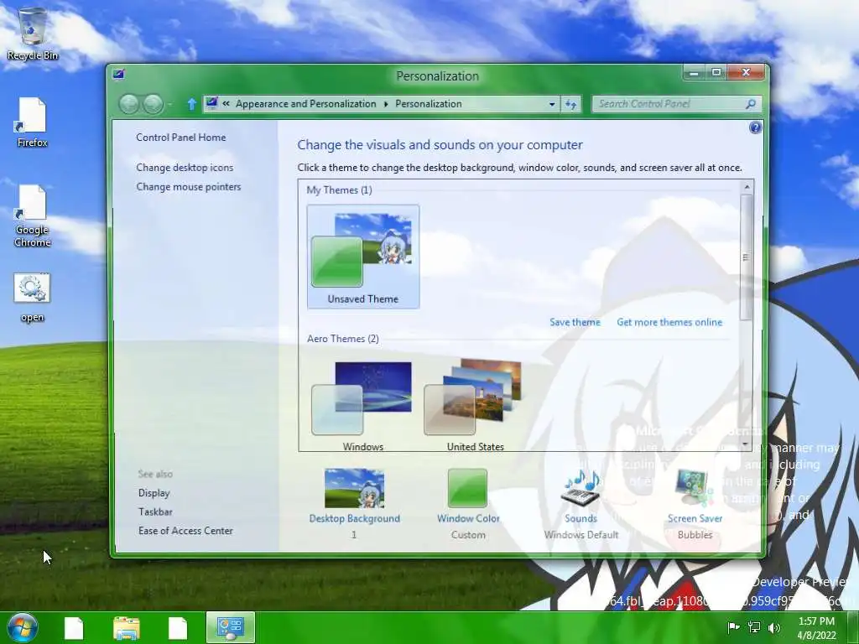Screen dimensions: 859x644
Task: Click Change mouse pointers link
Action: (189, 187)
